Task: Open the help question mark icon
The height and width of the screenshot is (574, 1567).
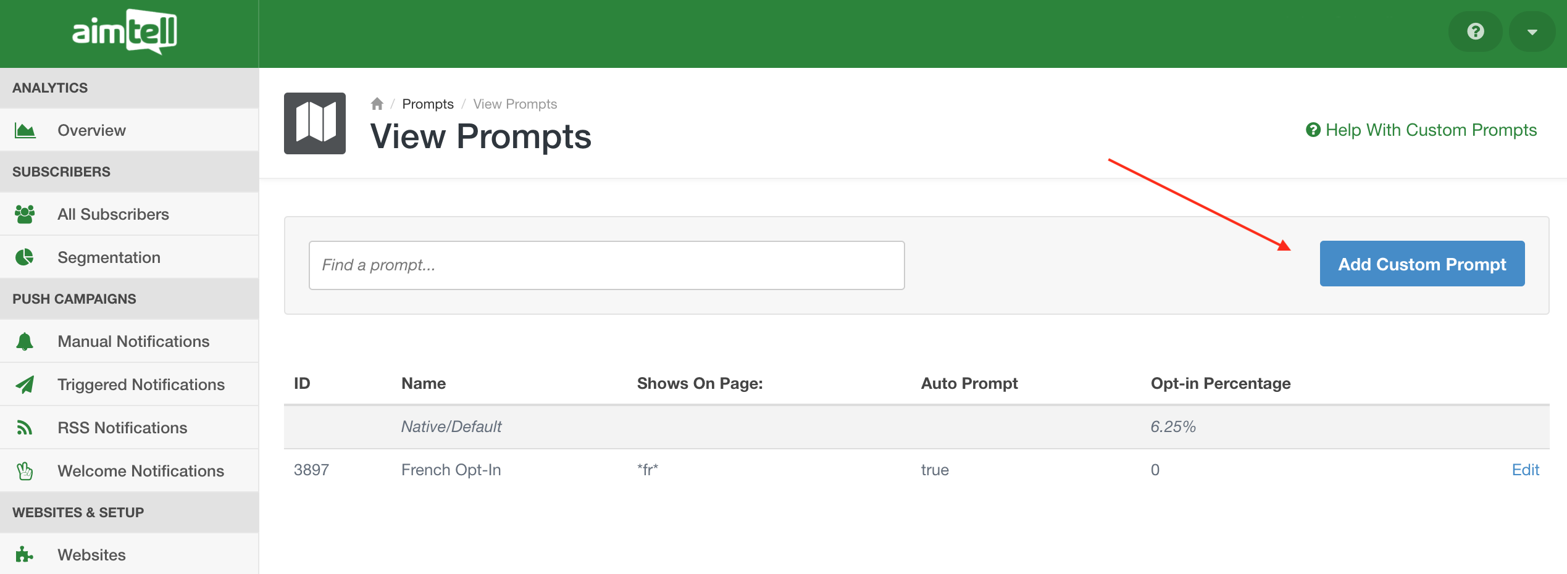Action: pos(1475,31)
